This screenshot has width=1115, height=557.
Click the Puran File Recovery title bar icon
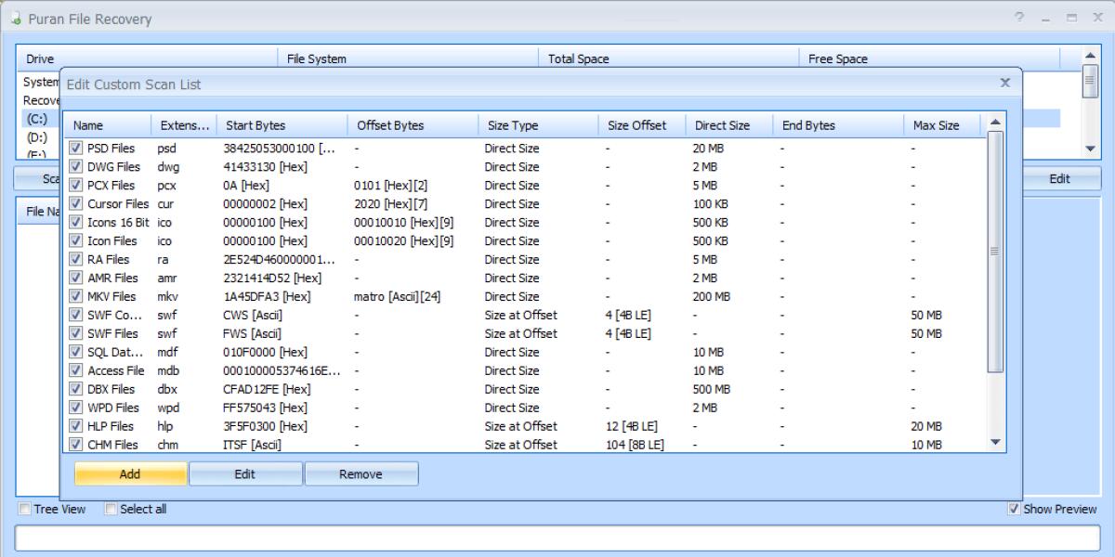tap(16, 19)
